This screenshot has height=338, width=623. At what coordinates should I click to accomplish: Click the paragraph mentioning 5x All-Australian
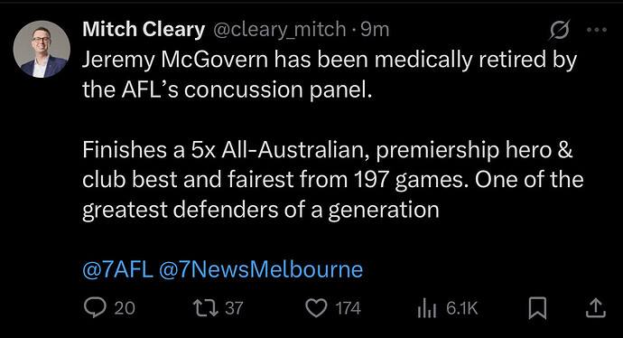(333, 180)
